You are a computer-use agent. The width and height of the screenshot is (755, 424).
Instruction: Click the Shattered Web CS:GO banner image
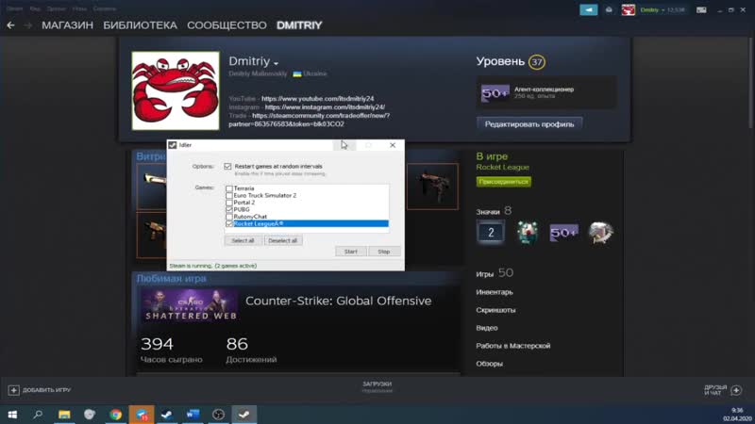pos(190,305)
